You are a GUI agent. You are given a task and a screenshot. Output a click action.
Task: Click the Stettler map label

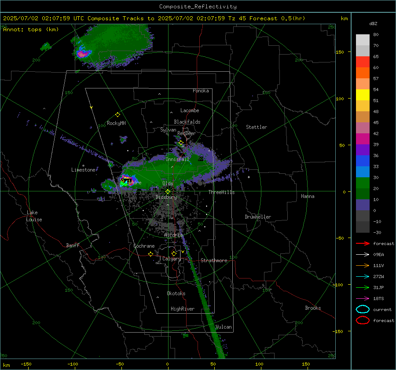pos(257,127)
